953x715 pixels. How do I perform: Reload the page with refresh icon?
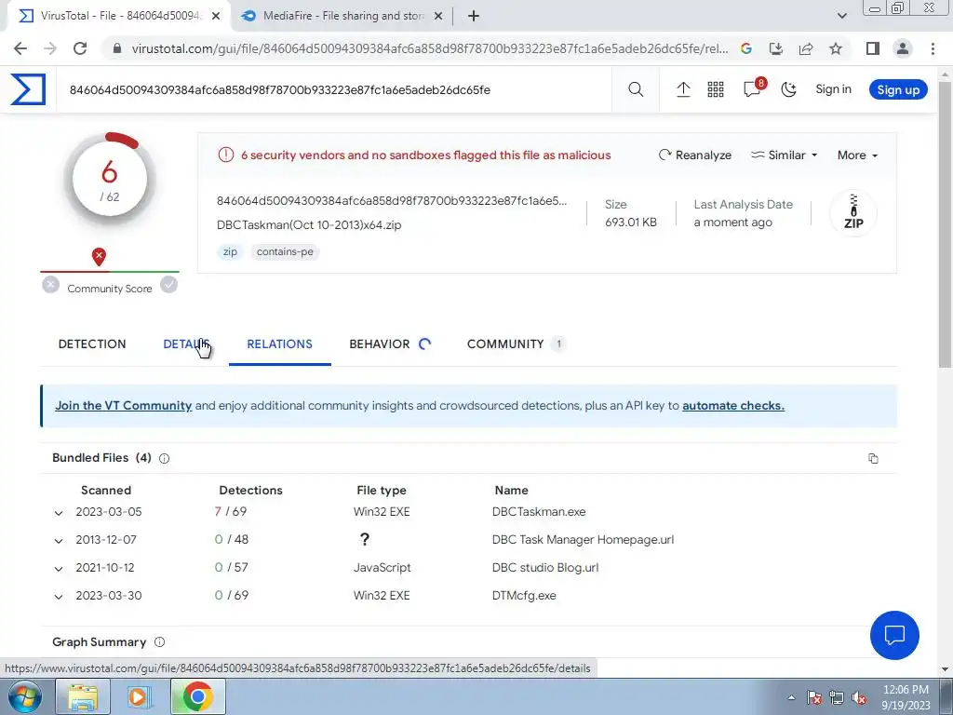tap(80, 48)
